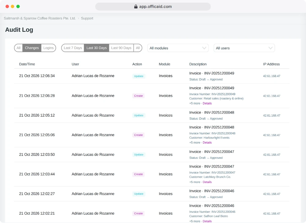Click 'Customer: Saffron Leaf Bistro' text
This screenshot has width=306, height=223.
click(x=208, y=216)
